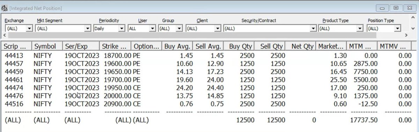Click Buy Avg. value 24.20

coord(185,88)
